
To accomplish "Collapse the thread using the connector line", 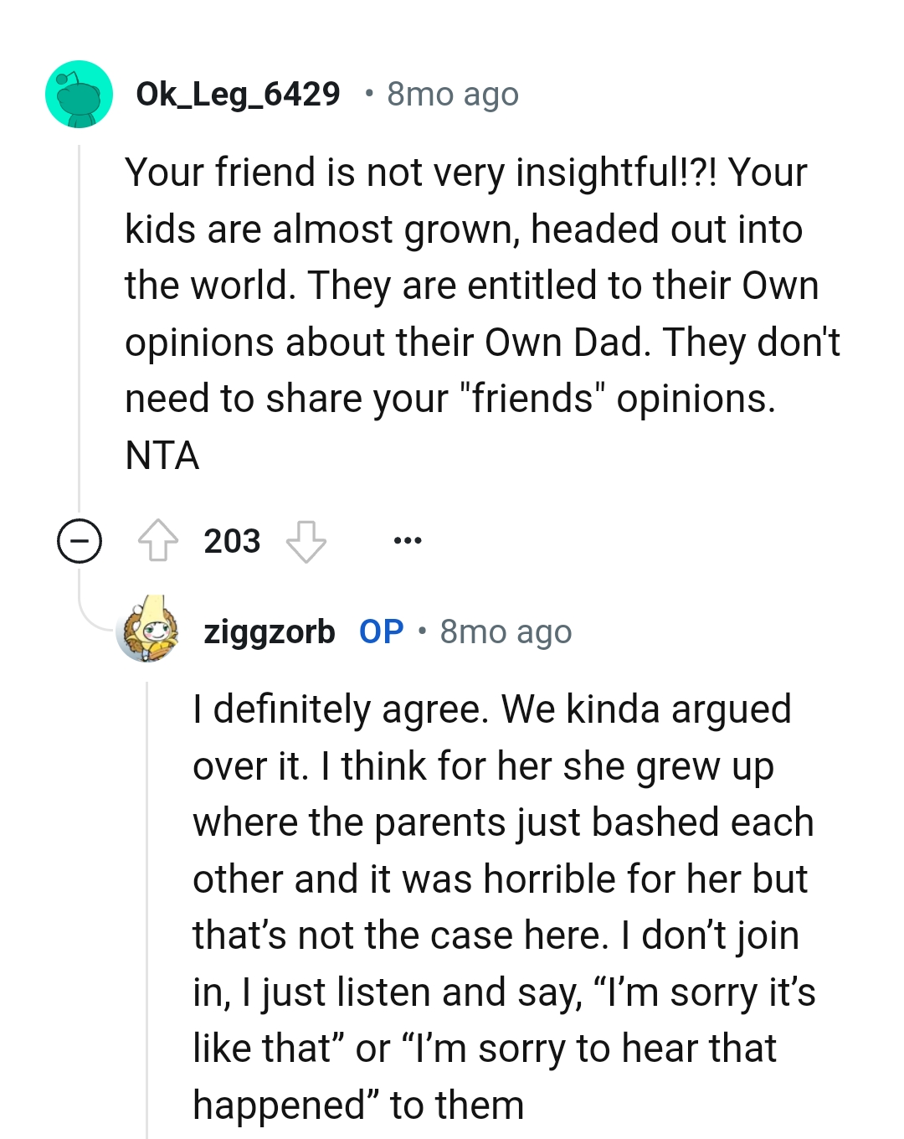I will point(78,335).
